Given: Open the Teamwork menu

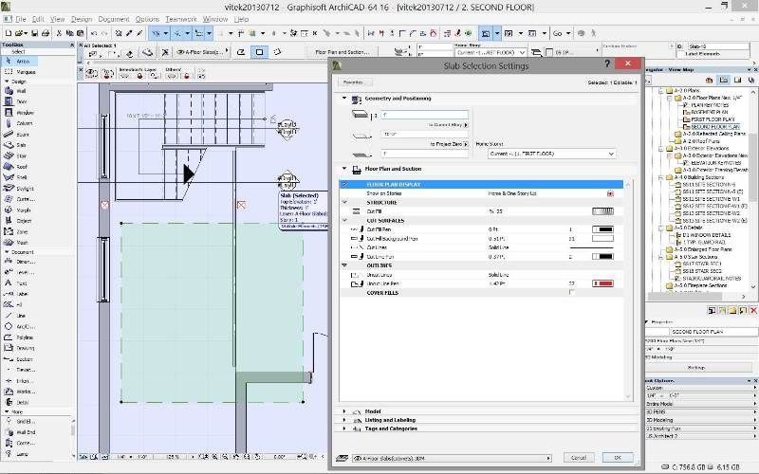Looking at the screenshot, I should coord(180,18).
